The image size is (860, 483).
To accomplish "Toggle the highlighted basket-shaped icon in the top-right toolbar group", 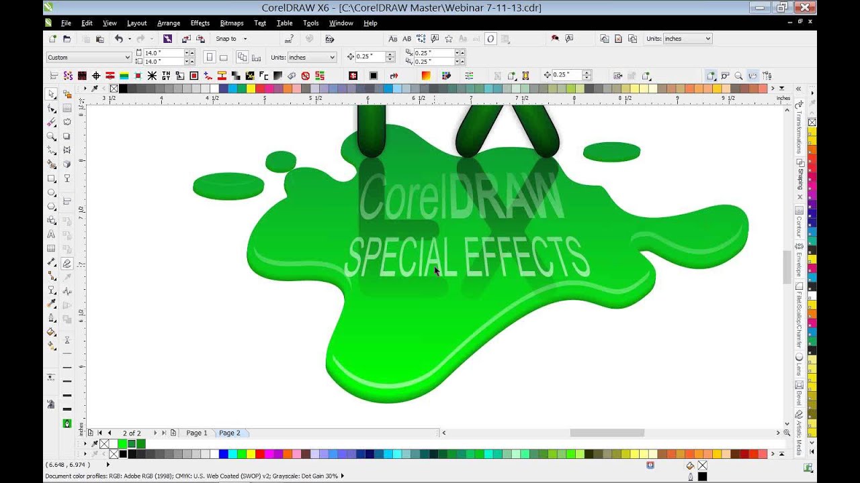I will click(x=753, y=76).
